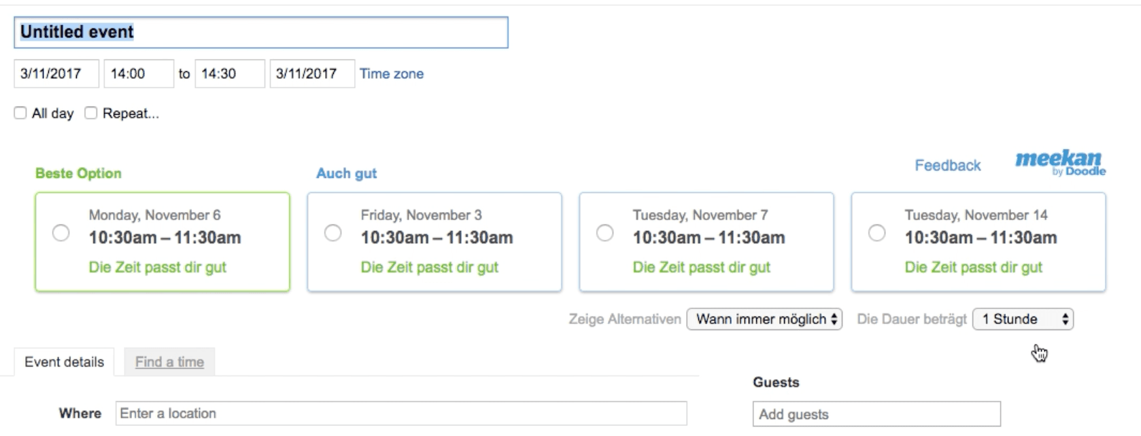Viewport: 1141px width, 436px height.
Task: Click the start date field 3/11/2017
Action: (56, 73)
